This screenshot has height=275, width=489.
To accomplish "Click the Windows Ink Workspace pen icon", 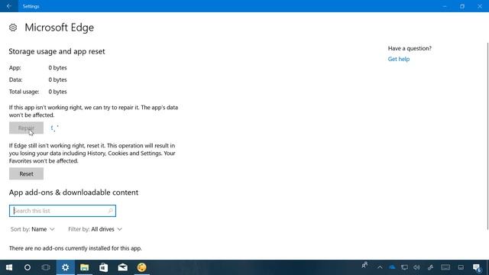I will 430,267.
